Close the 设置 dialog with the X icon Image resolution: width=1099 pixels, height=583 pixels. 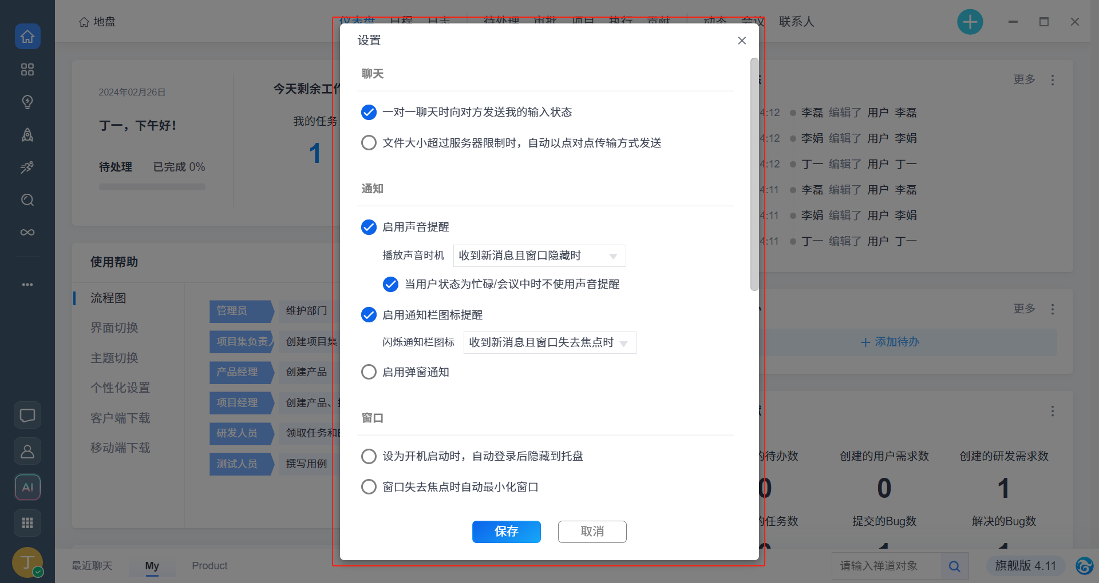click(x=742, y=41)
